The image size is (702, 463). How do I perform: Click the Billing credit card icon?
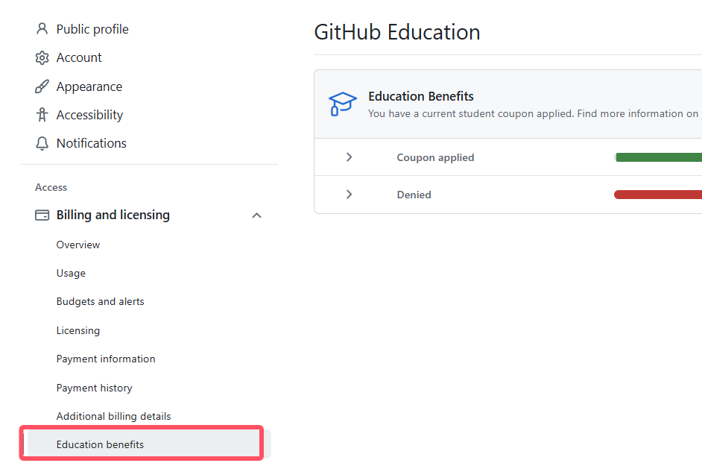[x=42, y=215]
